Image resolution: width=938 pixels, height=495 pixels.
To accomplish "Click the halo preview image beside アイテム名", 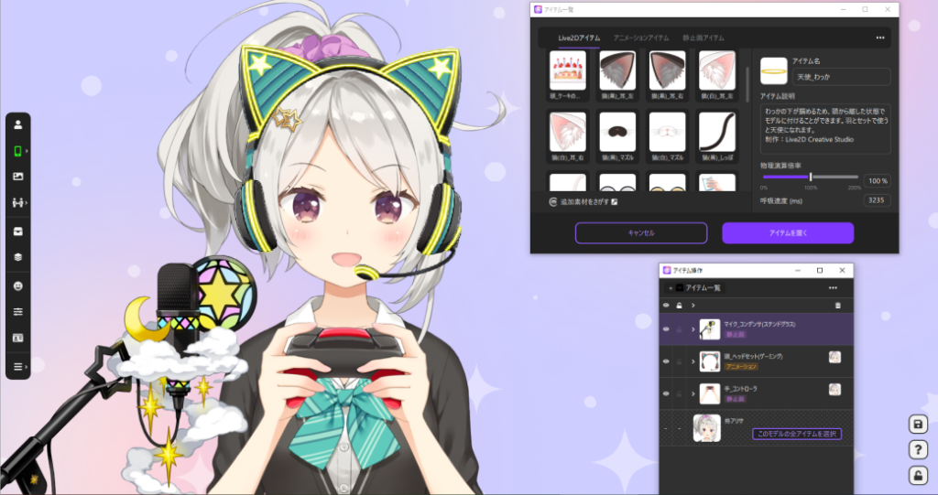I will point(773,71).
